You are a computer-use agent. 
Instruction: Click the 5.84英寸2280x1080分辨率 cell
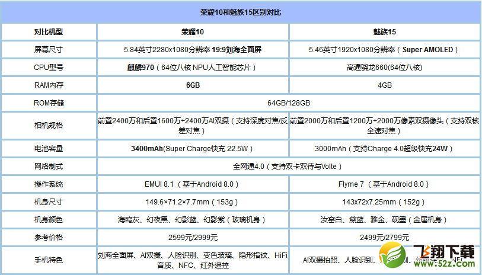pos(193,49)
